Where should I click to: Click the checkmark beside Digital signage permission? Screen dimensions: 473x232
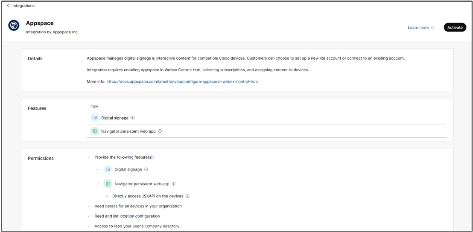tap(98, 169)
